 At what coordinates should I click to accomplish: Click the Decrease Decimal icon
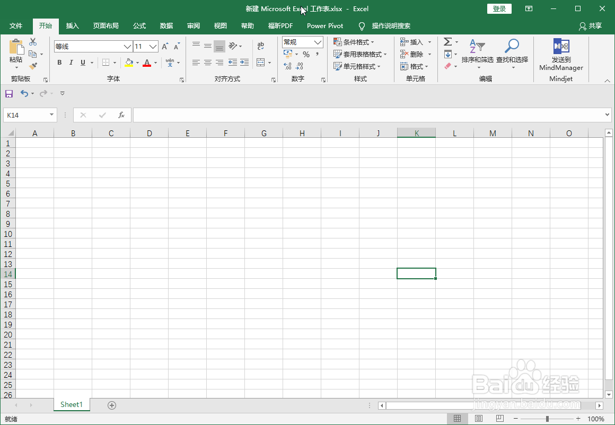click(x=300, y=66)
